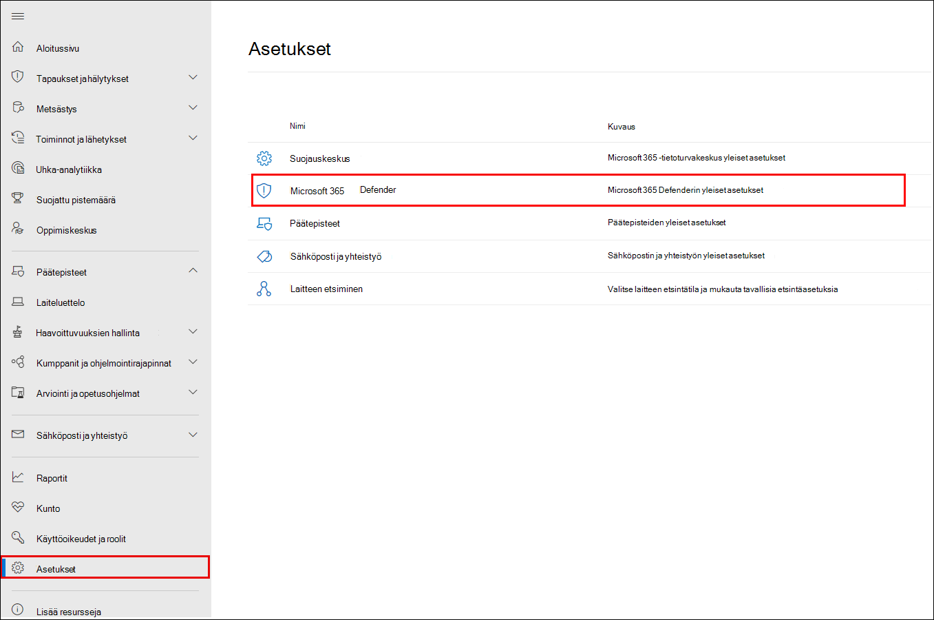Click the Kumppanit ja ohjelmointirajapinnat icon
The width and height of the screenshot is (934, 620).
[x=18, y=362]
